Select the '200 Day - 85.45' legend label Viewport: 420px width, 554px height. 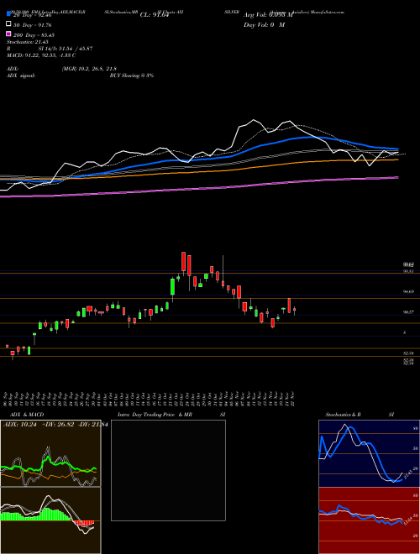point(34,35)
